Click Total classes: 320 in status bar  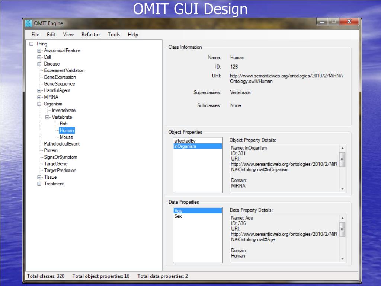pos(46,276)
